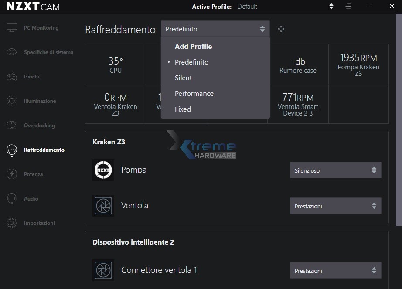Go to the Overclocking section

click(39, 126)
